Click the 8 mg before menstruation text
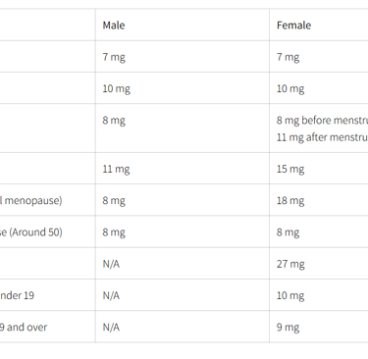 coord(322,121)
